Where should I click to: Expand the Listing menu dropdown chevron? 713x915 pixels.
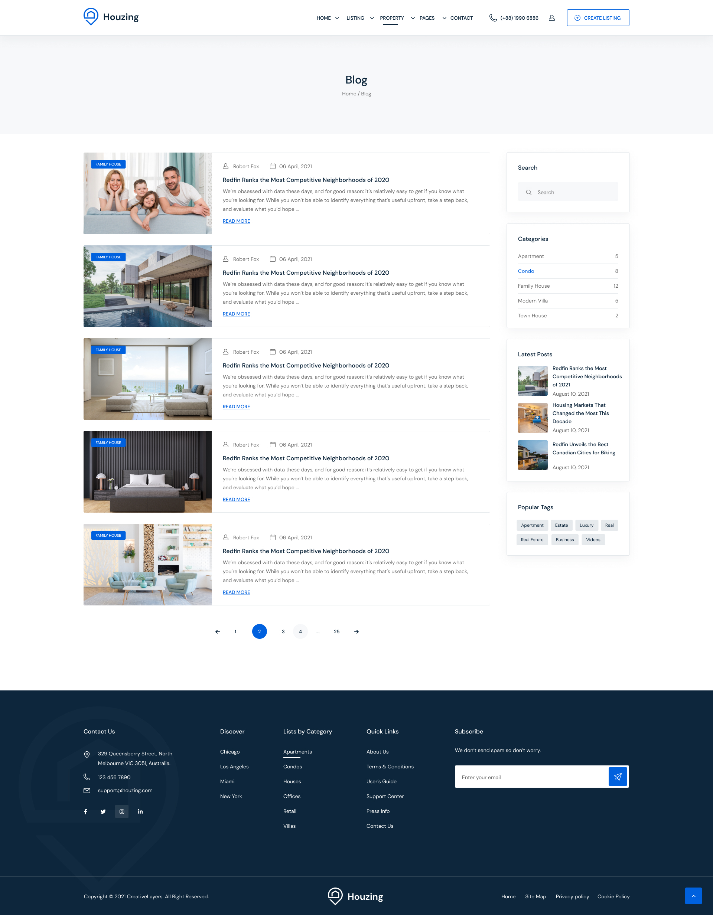click(372, 18)
